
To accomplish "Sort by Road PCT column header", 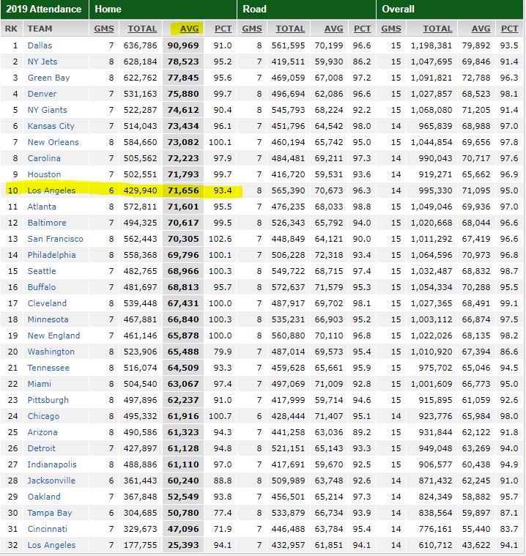I will [362, 29].
